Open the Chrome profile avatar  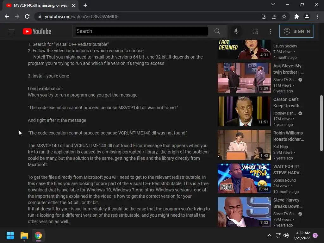[307, 16]
